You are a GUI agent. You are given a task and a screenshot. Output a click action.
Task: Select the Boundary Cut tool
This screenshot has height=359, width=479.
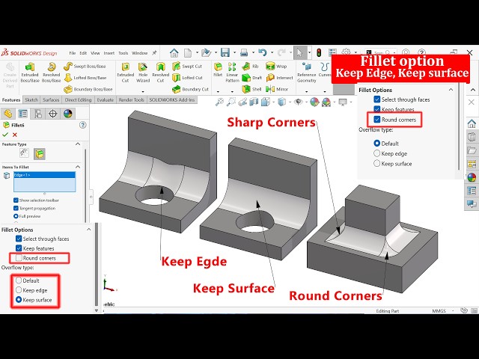[190, 89]
